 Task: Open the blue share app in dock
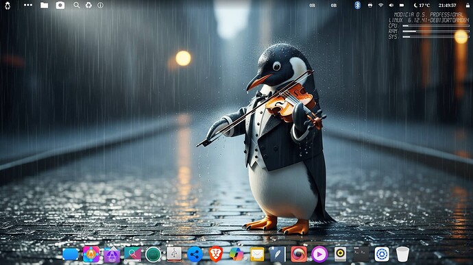[195, 255]
